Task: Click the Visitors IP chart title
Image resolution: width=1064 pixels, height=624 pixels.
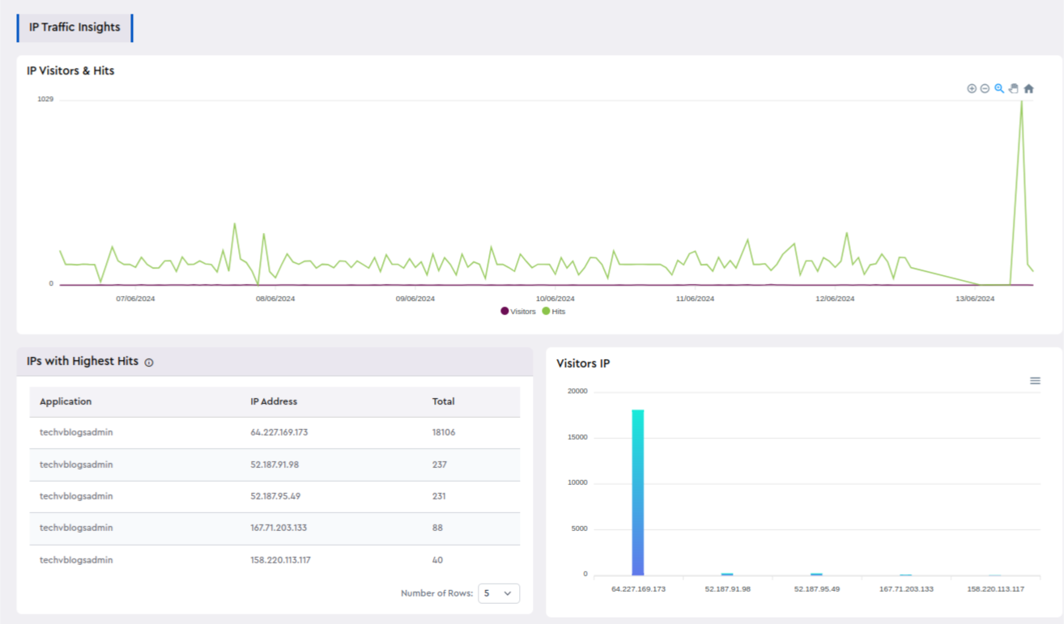Action: tap(583, 363)
